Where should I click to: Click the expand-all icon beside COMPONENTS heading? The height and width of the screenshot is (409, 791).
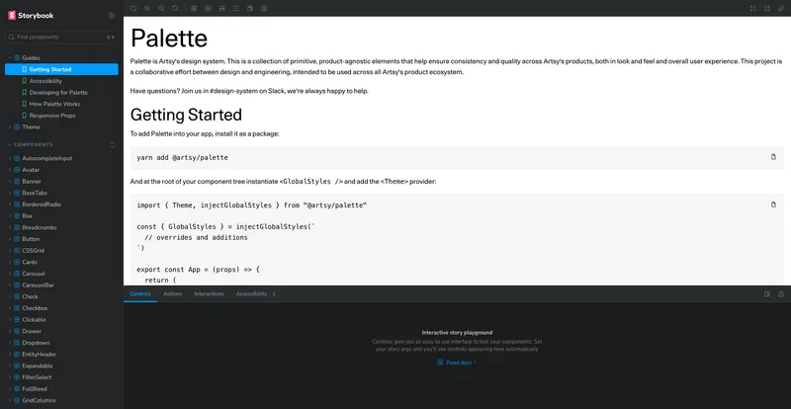point(113,145)
